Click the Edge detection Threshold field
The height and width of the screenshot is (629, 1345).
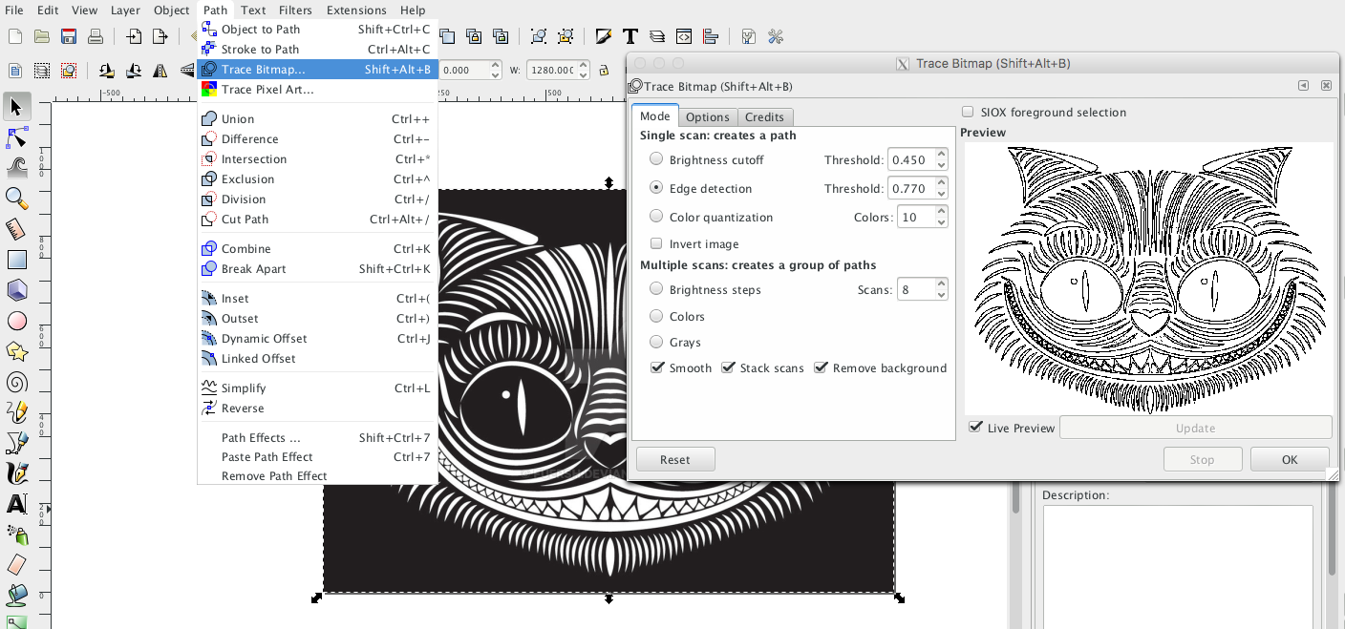click(x=910, y=189)
